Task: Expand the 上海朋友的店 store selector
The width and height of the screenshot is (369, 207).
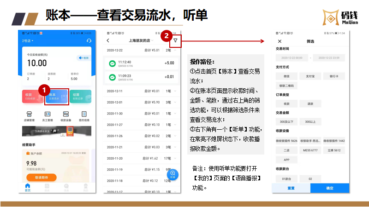Action: pyautogui.click(x=142, y=41)
